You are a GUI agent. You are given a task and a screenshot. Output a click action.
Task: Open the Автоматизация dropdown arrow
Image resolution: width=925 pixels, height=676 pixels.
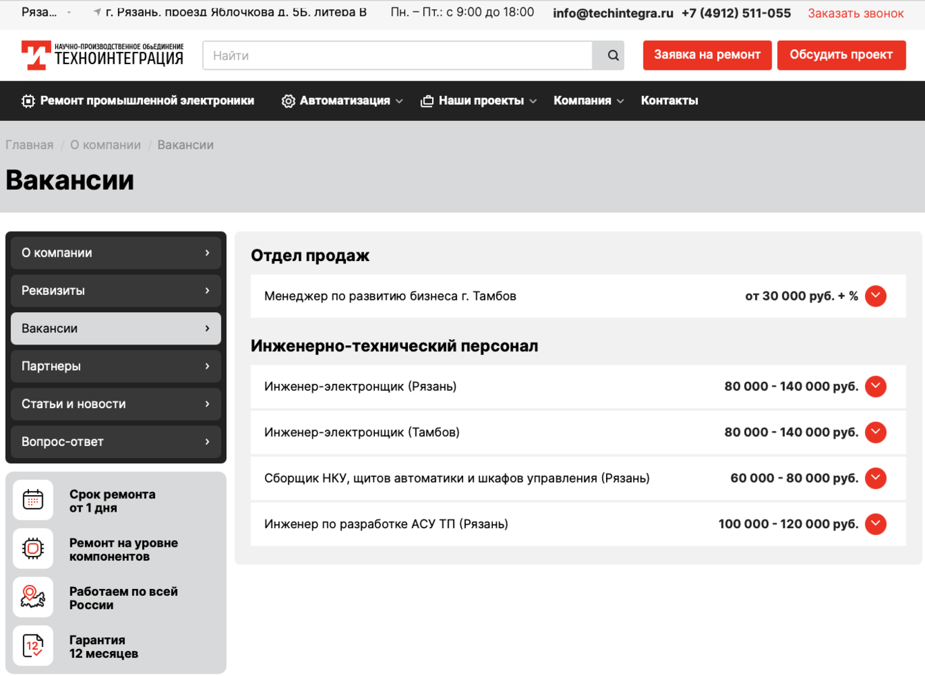[x=399, y=102]
